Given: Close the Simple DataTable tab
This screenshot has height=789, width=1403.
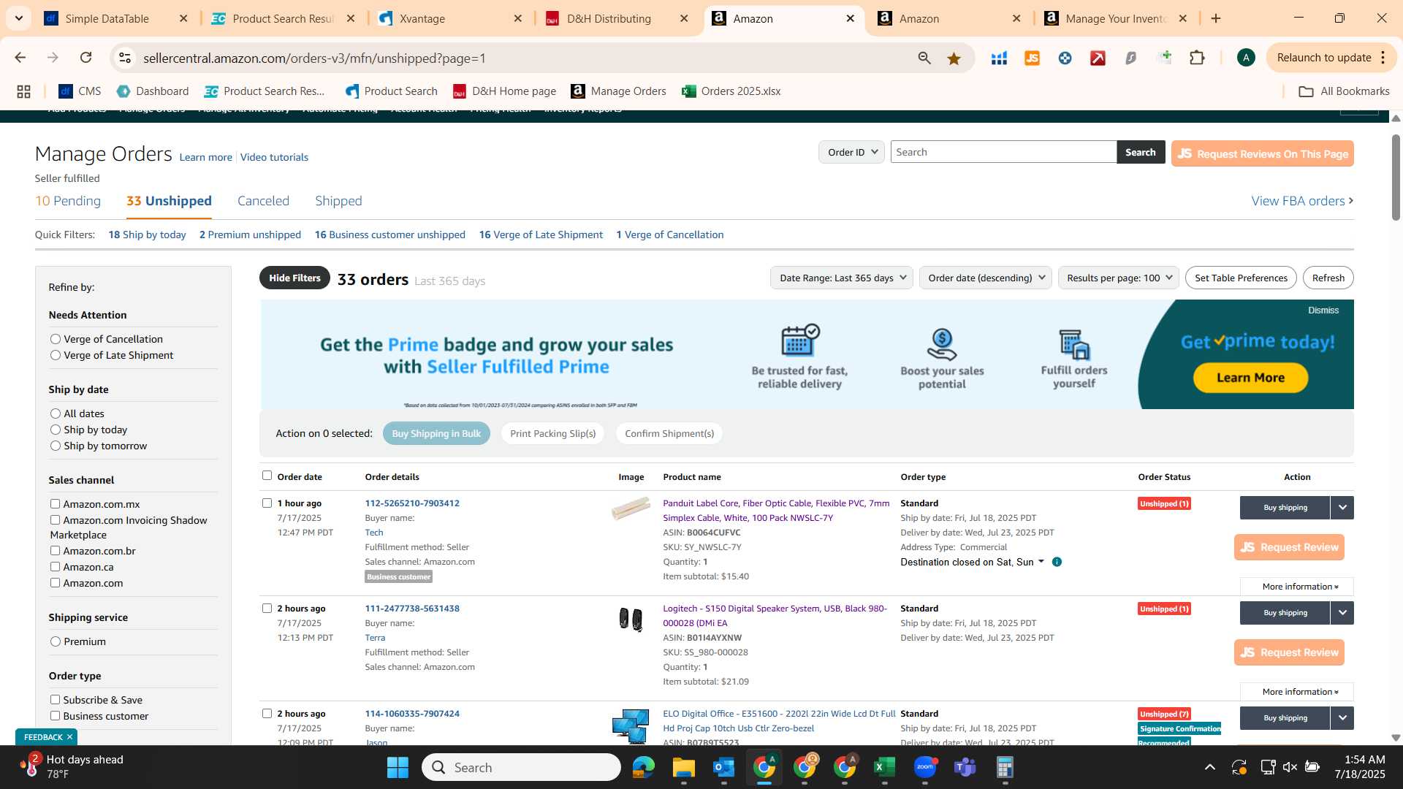Looking at the screenshot, I should (x=183, y=18).
